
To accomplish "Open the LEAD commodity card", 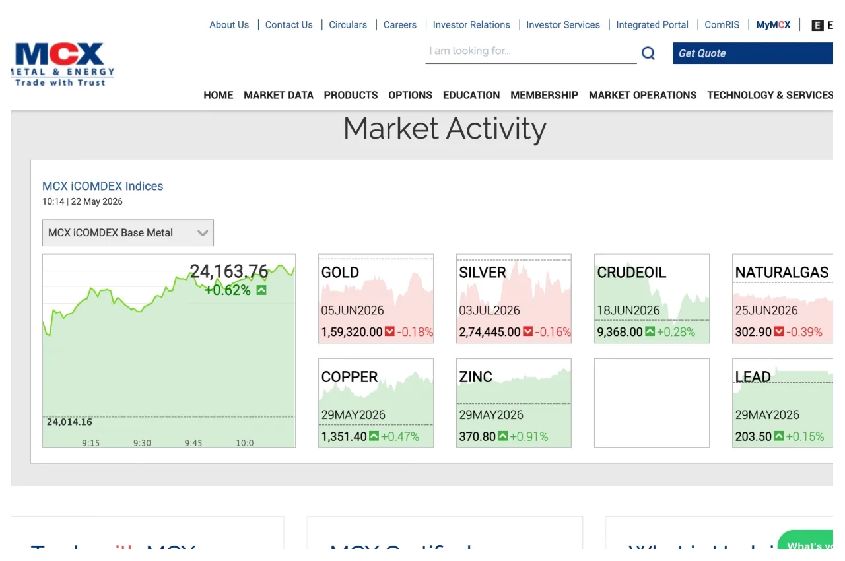I will (x=783, y=403).
